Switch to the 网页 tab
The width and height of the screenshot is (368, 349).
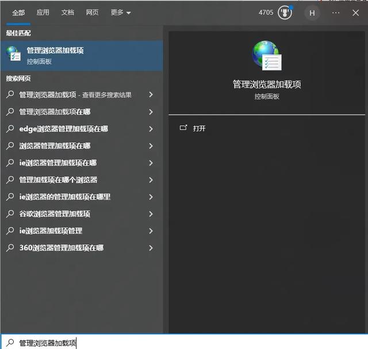click(92, 13)
